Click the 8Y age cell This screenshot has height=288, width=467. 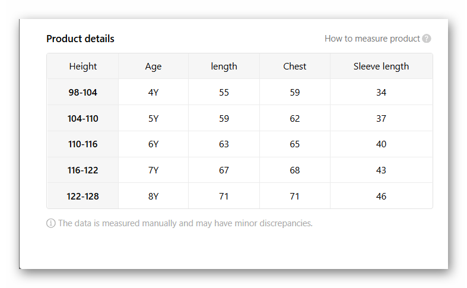pos(153,197)
